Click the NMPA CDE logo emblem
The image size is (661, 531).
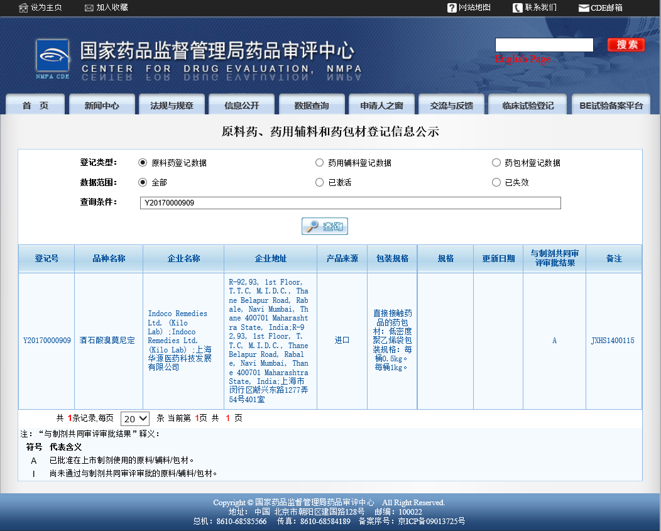point(53,56)
